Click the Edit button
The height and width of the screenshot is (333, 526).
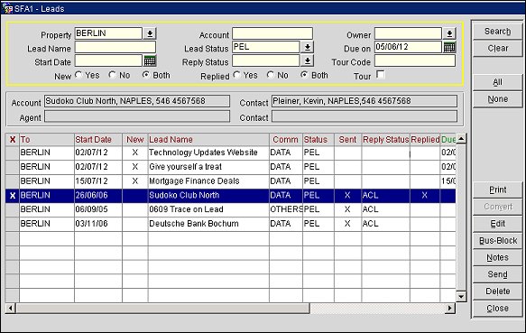pyautogui.click(x=497, y=224)
